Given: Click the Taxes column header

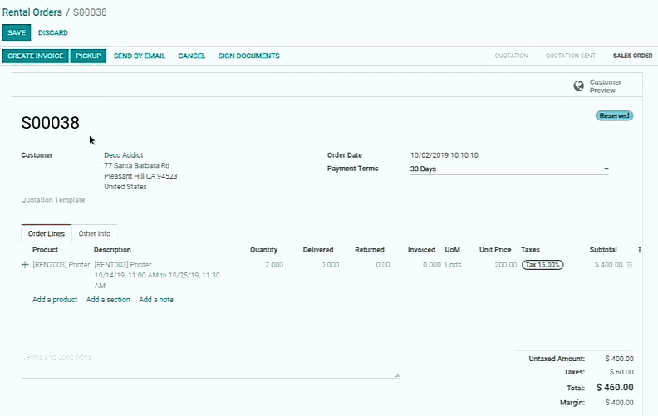Looking at the screenshot, I should (x=530, y=249).
